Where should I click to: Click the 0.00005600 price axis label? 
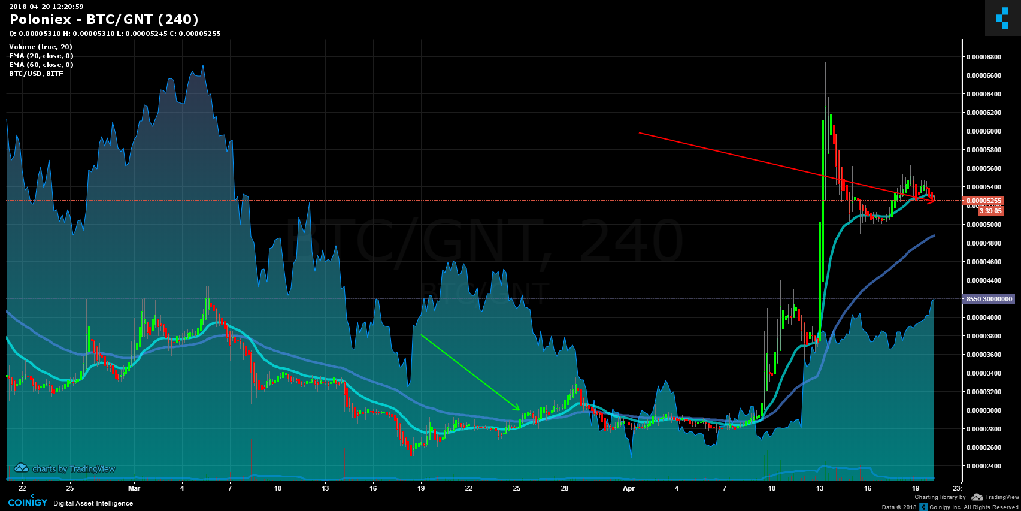point(983,168)
